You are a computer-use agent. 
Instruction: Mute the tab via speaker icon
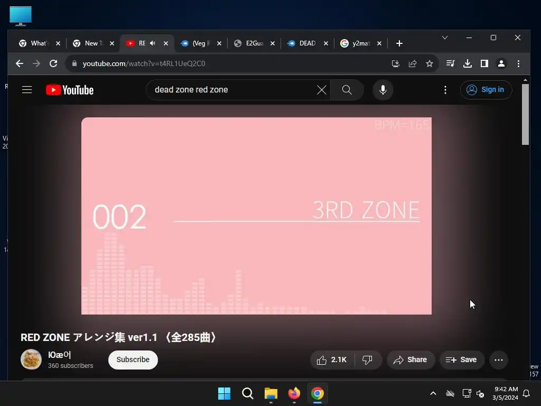coord(153,43)
